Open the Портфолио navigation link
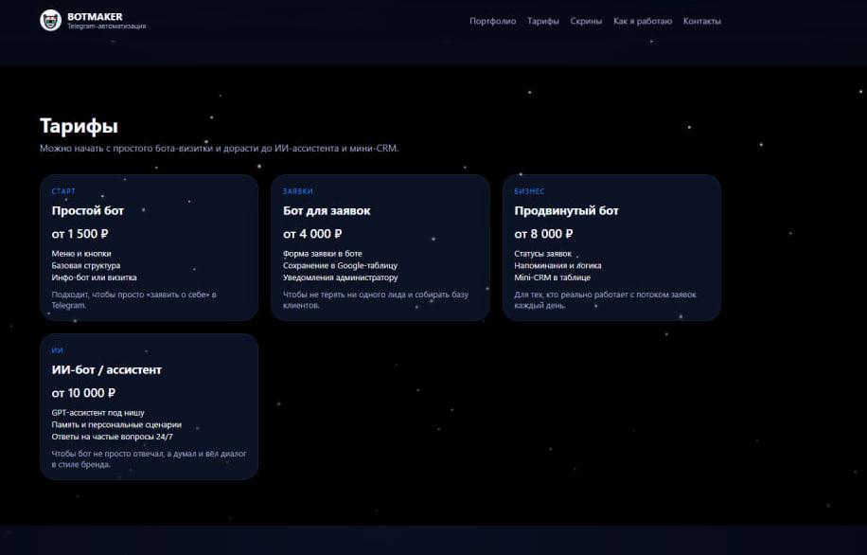867x555 pixels. tap(492, 21)
